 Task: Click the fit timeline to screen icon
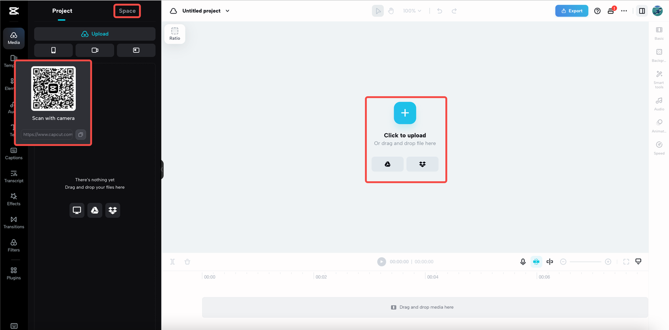[x=626, y=261]
